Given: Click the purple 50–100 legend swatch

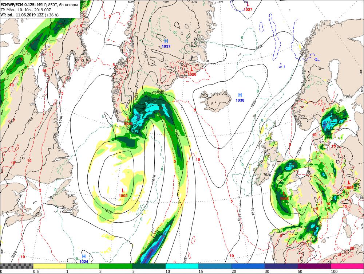Looking at the screenshot, I should pyautogui.click(x=314, y=266).
